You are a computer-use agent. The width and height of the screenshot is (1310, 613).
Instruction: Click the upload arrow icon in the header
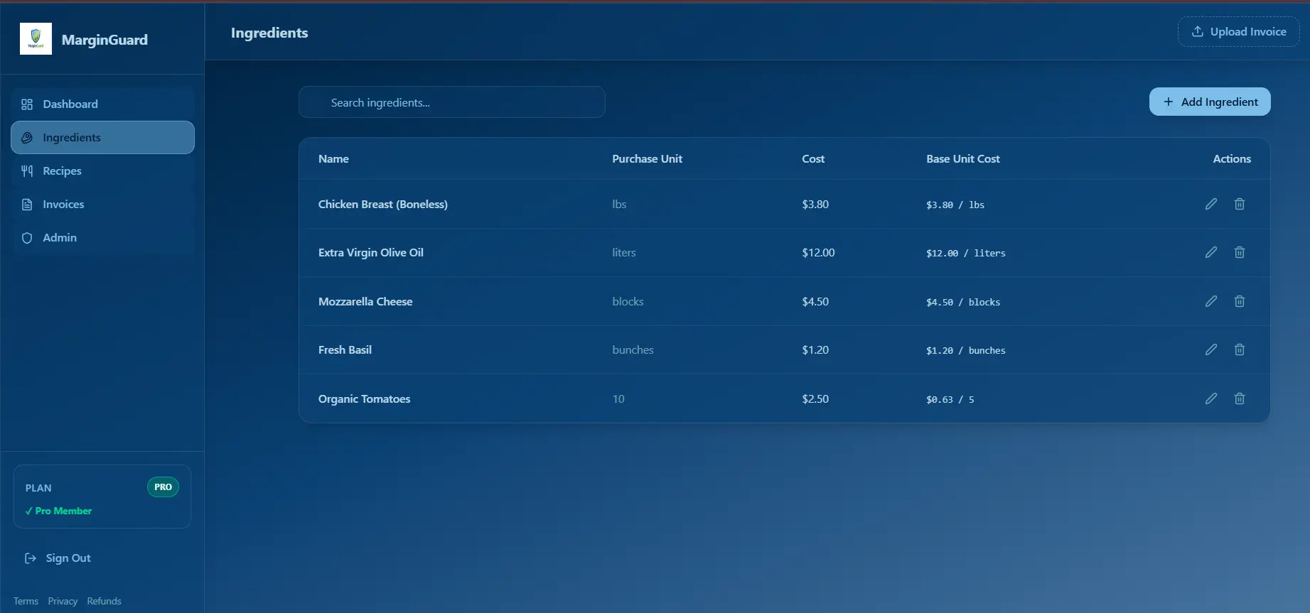(1198, 31)
